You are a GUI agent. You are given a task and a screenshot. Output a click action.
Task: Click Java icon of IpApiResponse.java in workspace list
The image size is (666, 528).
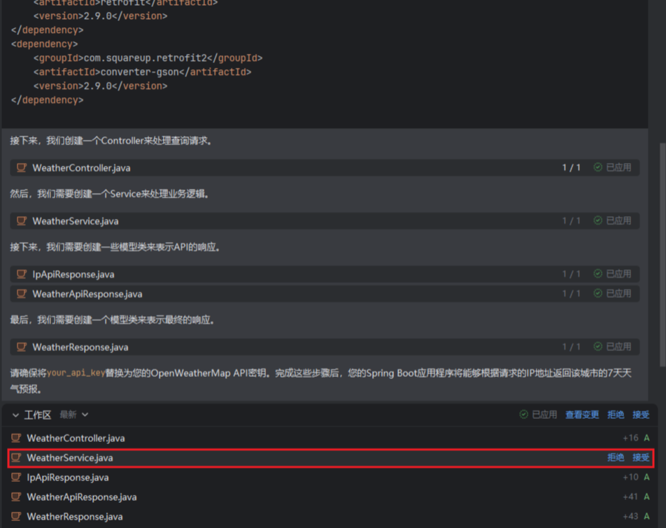[x=16, y=478]
